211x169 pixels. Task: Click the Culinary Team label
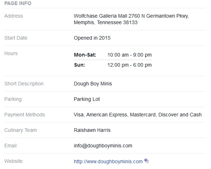tap(21, 130)
